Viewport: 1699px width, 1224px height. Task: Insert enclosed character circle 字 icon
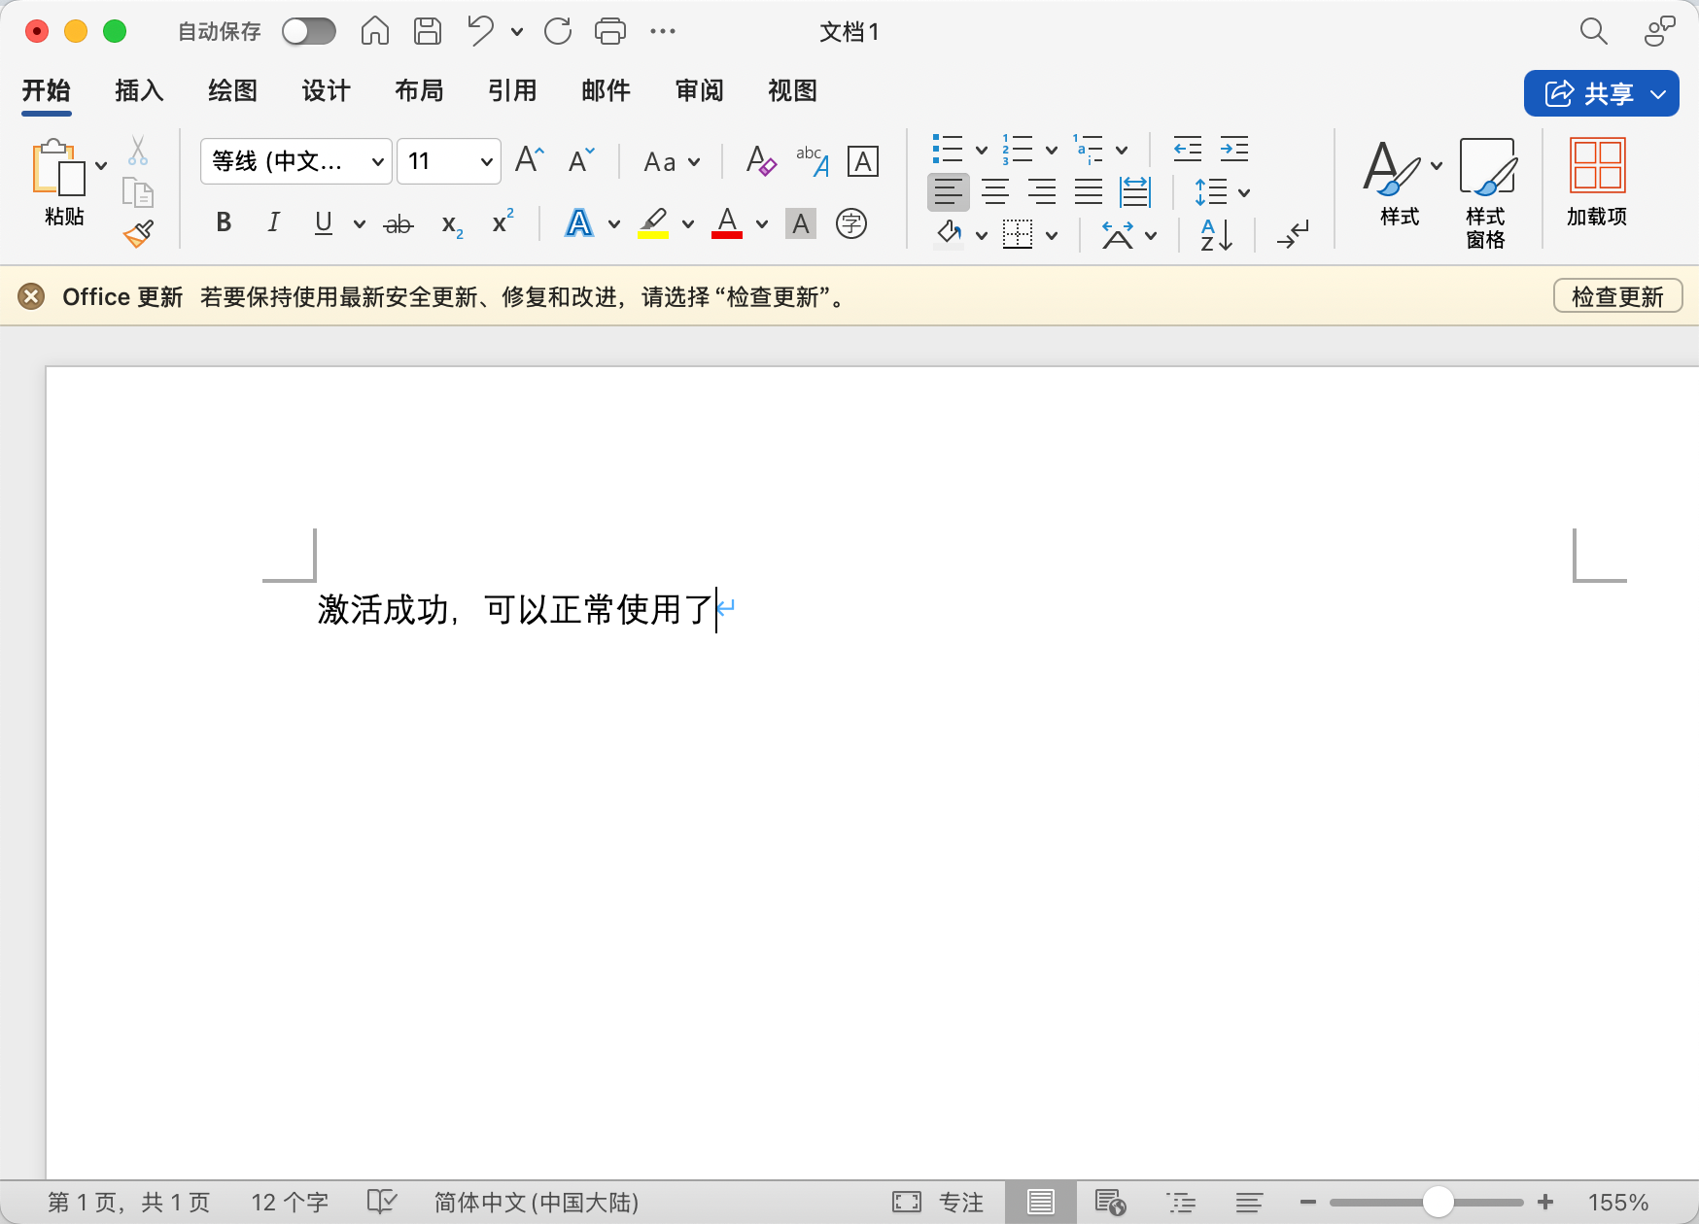click(851, 224)
